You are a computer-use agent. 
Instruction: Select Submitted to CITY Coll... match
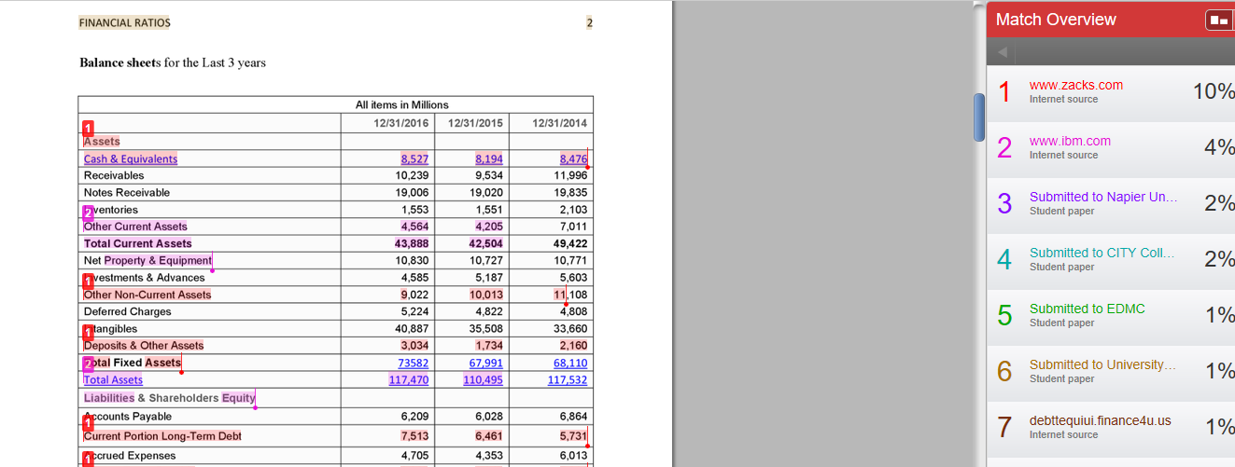1103,253
